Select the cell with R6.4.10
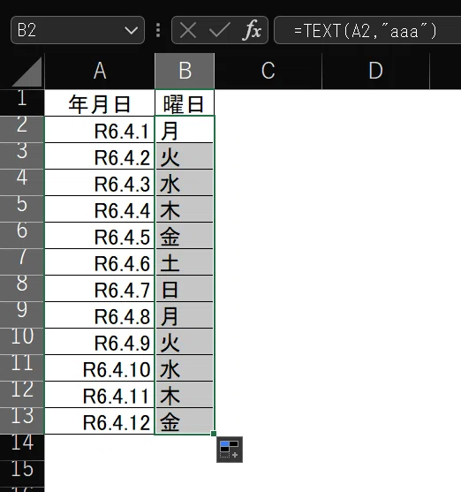Viewport: 461px width, 492px height. click(100, 368)
